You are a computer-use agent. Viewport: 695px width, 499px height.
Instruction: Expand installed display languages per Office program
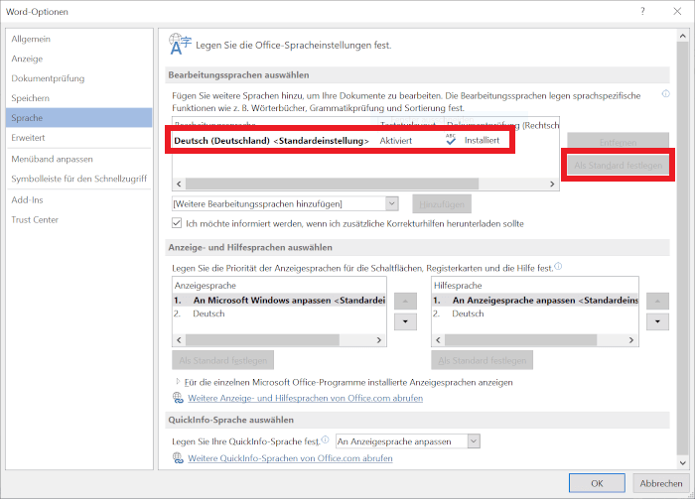pyautogui.click(x=178, y=381)
